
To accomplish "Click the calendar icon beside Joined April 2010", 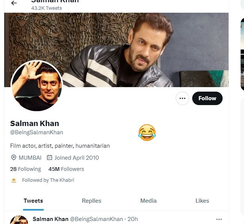I will pyautogui.click(x=49, y=157).
